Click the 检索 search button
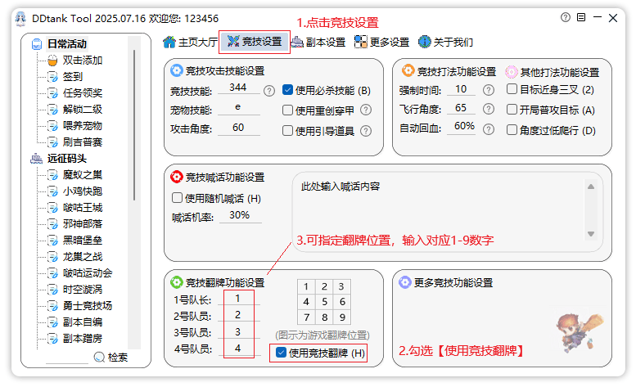636x387 pixels. 111,357
